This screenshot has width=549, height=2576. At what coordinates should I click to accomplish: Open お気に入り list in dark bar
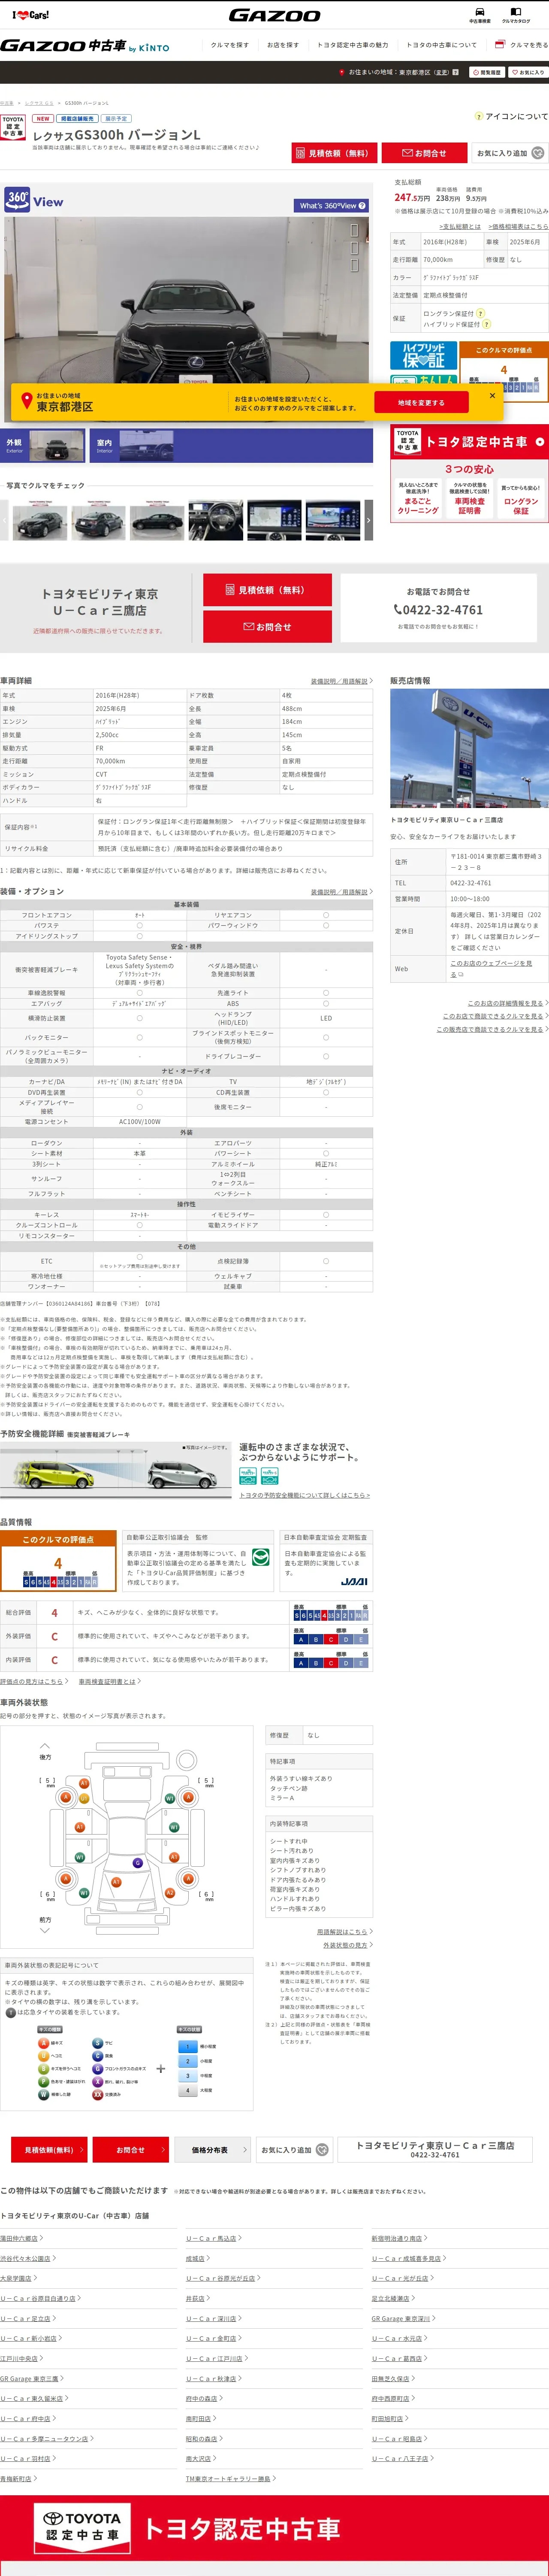pyautogui.click(x=528, y=72)
